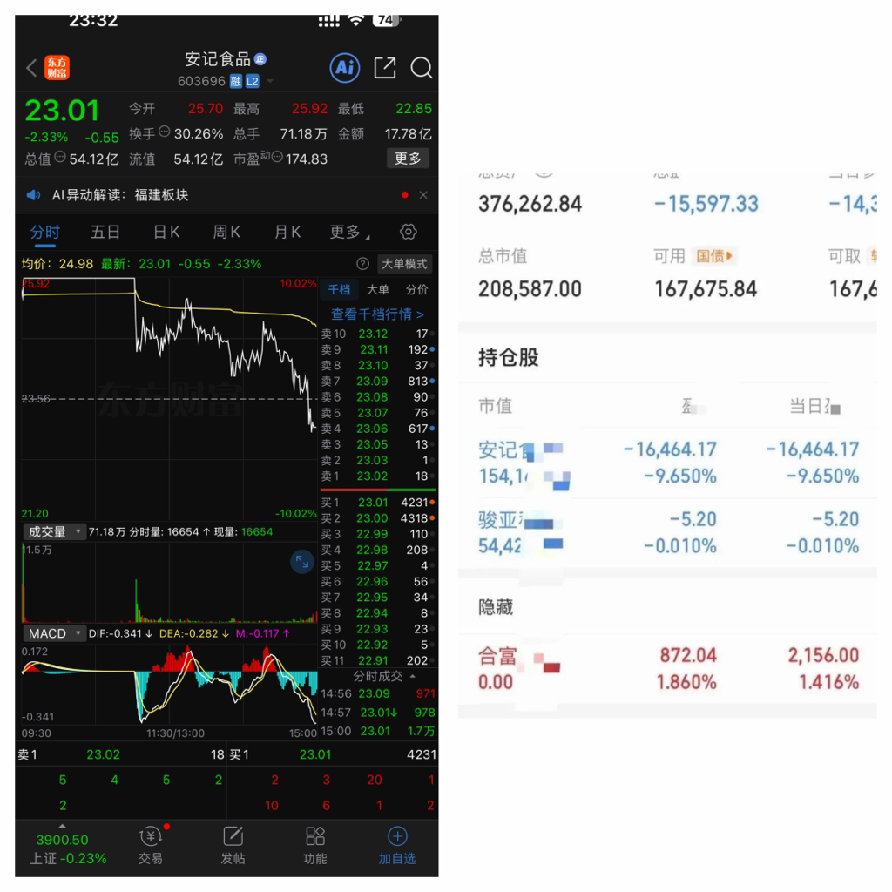This screenshot has height=892, width=892.
Task: Tap the 功能 functions icon
Action: (314, 846)
